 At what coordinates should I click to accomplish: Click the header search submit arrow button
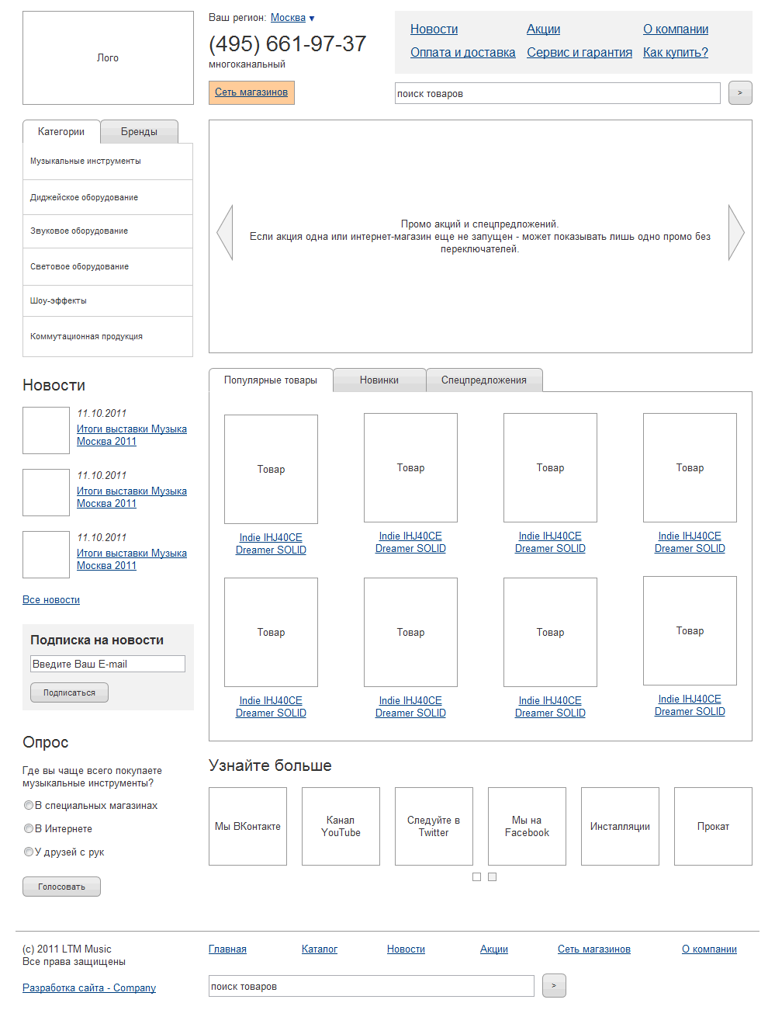point(740,93)
